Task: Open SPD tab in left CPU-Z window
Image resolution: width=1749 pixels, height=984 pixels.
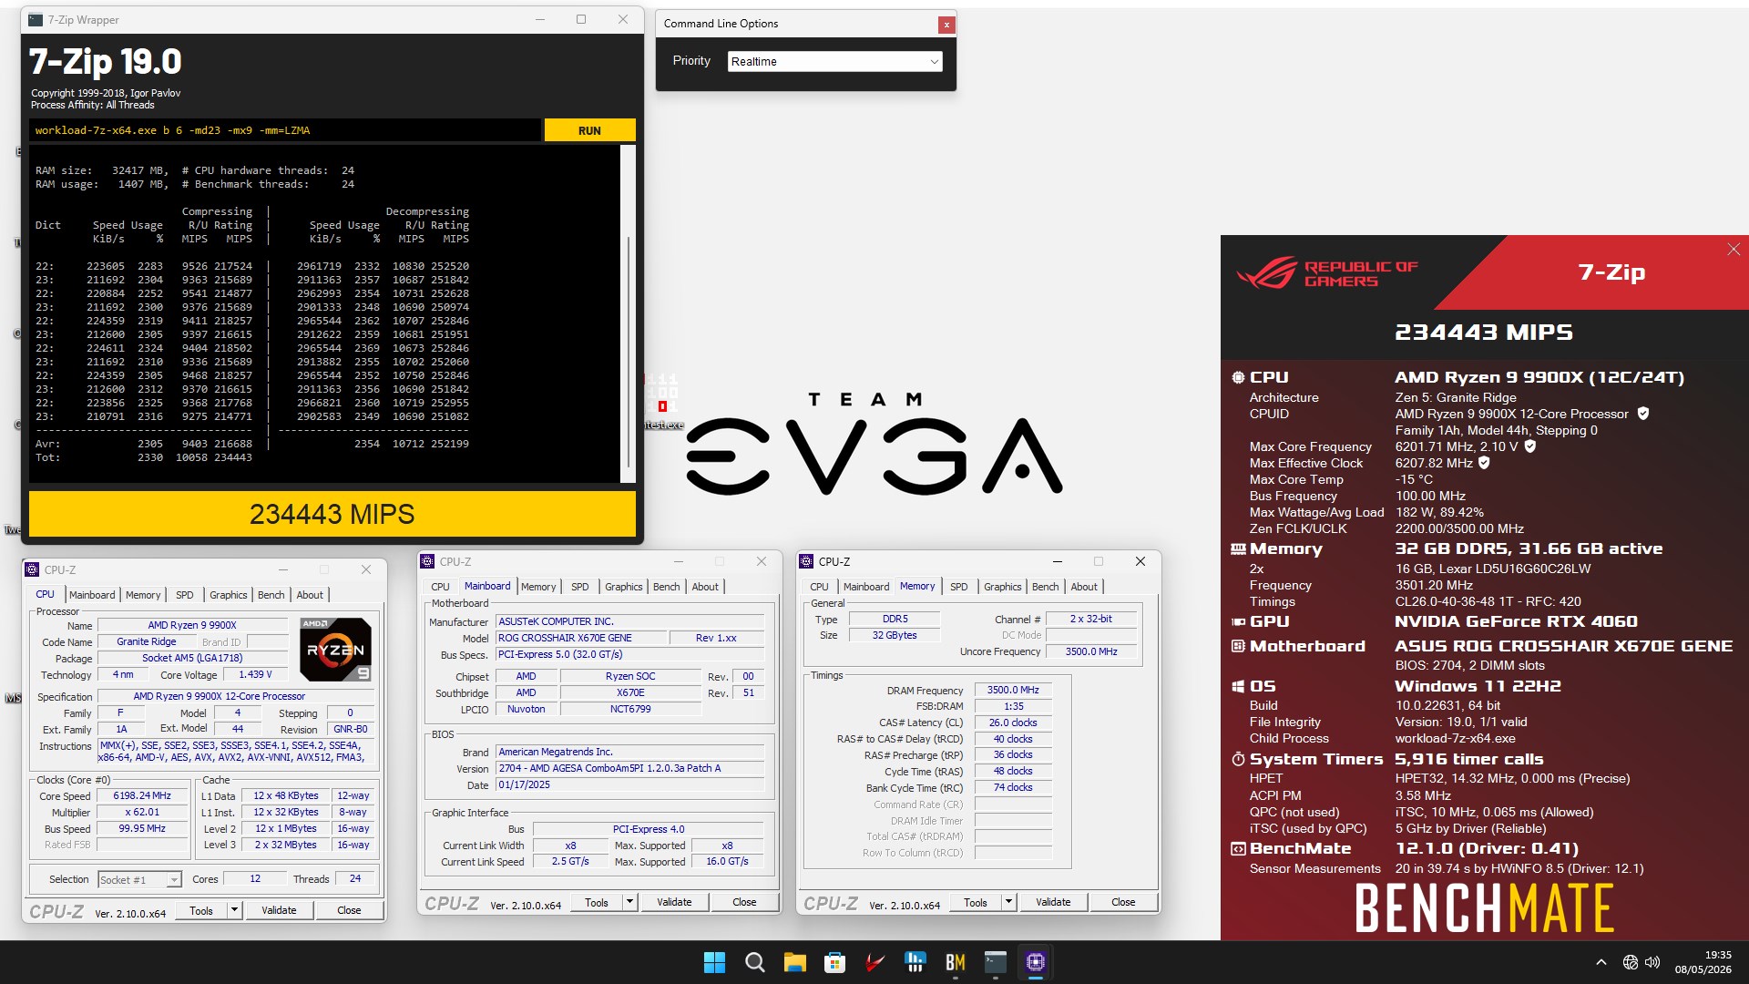Action: click(185, 595)
